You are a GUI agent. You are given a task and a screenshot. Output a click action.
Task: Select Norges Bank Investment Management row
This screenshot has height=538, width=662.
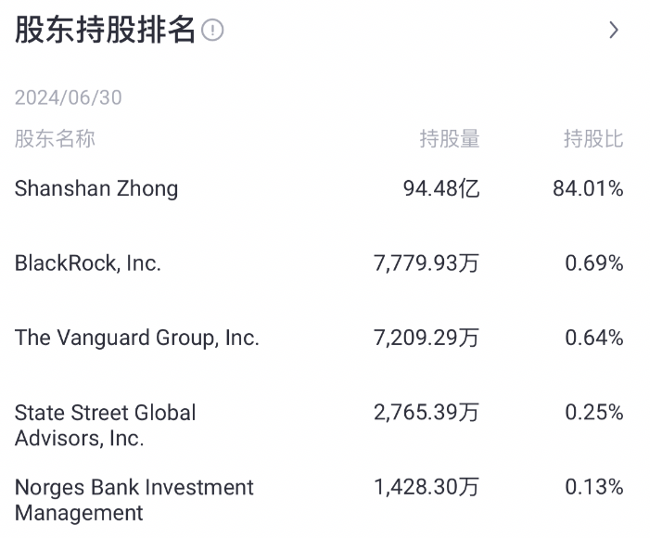coord(134,500)
